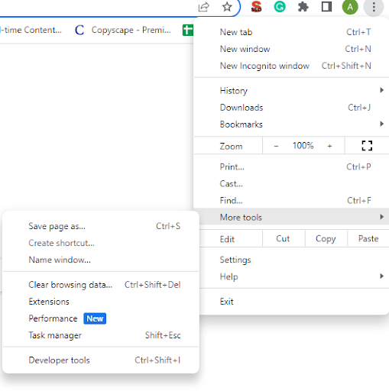
Task: Open the Grammarly extension icon
Action: (280, 7)
